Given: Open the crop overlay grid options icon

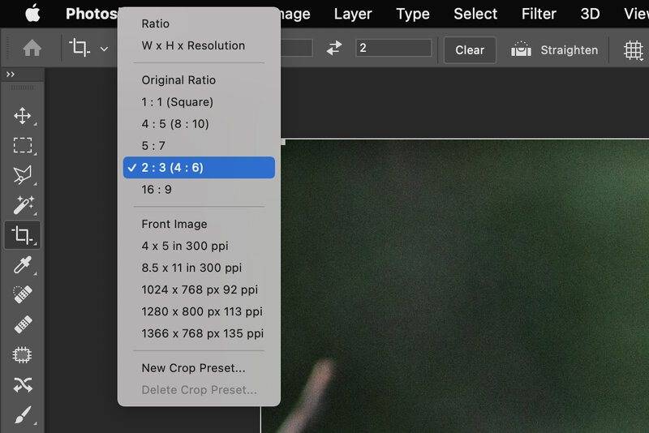Looking at the screenshot, I should 634,50.
